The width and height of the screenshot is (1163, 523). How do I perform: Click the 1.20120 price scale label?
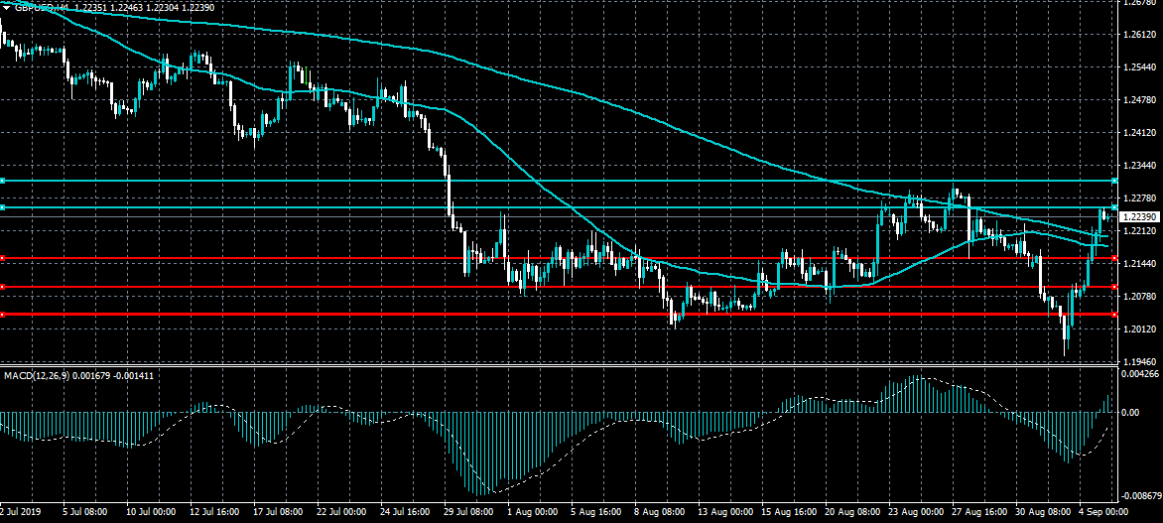click(x=1141, y=328)
